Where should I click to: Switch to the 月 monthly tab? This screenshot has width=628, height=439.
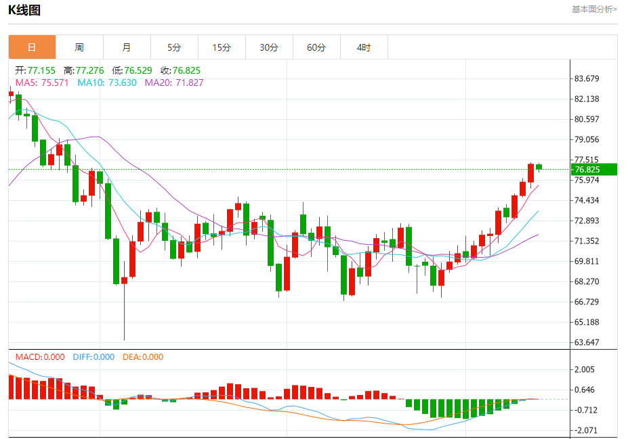127,47
